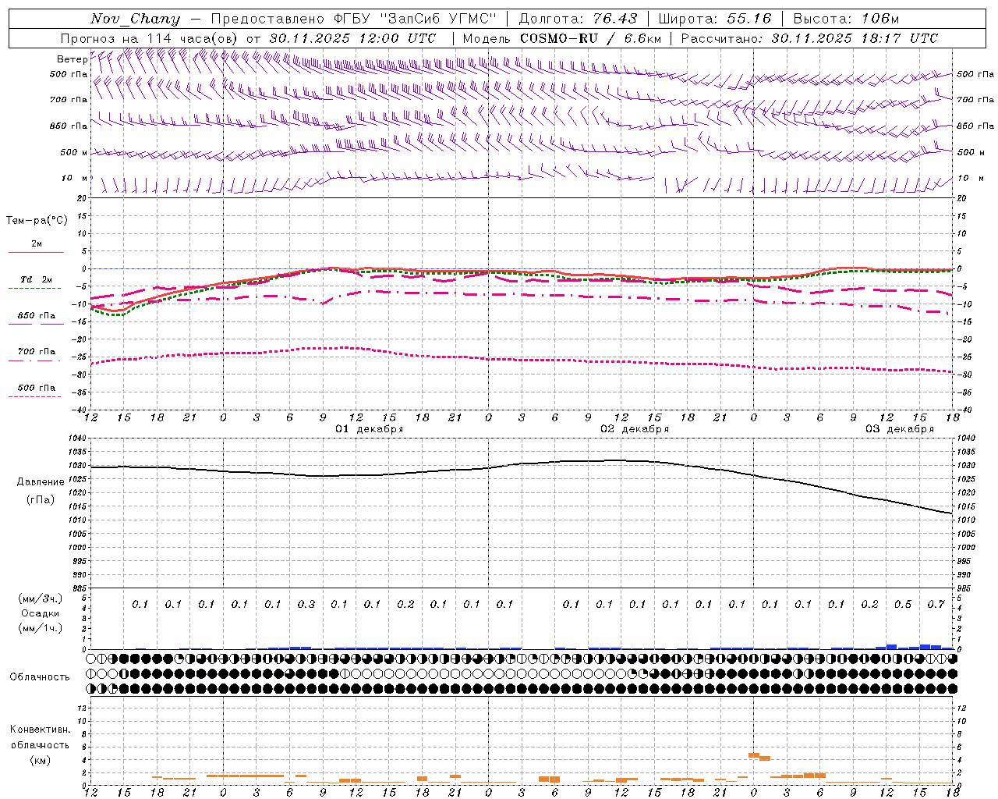Click the '0.7' precipitation amount value
Screen dimensions: 998x799
pos(936,604)
